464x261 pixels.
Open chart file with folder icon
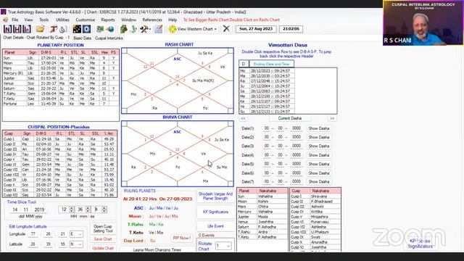click(41, 29)
